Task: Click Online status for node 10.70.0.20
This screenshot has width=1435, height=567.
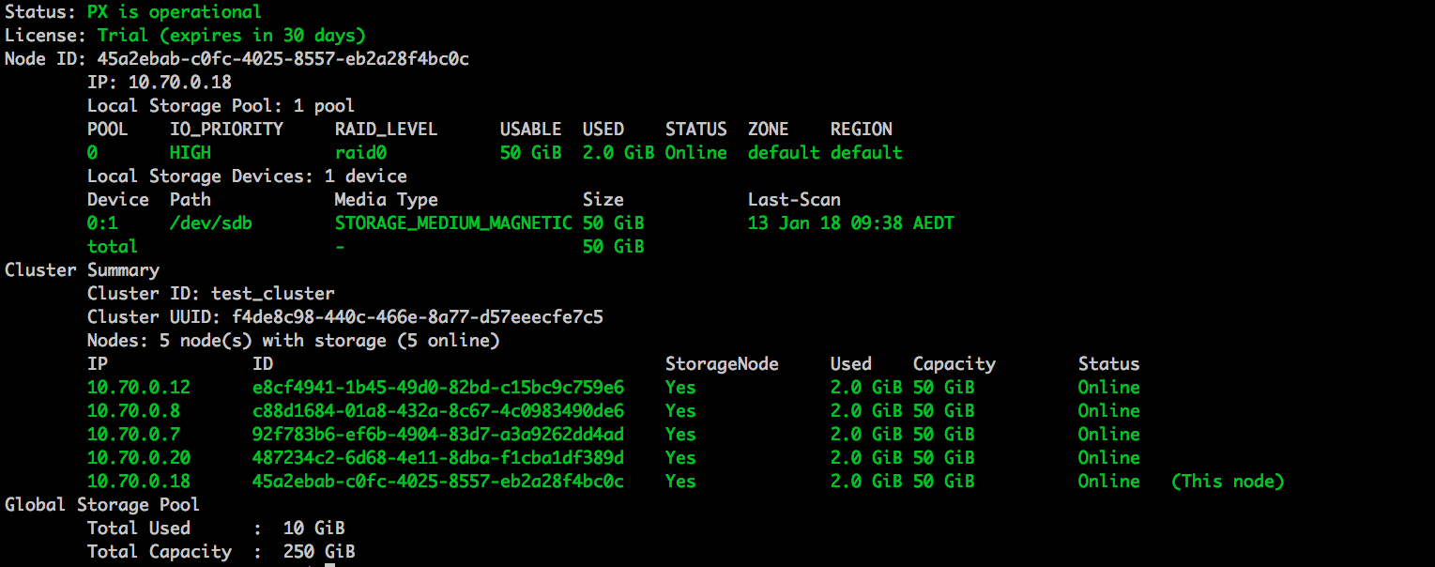Action: coord(1108,458)
